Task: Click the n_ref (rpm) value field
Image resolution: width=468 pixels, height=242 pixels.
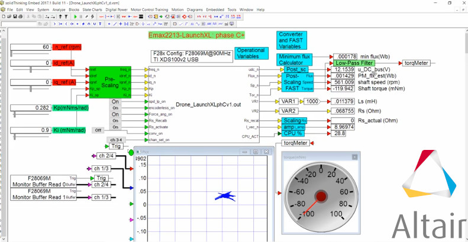Action: coord(31,47)
